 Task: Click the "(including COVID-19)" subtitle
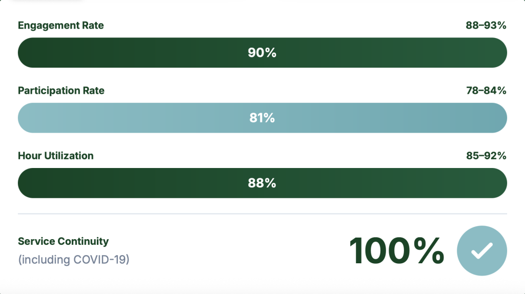[x=73, y=260]
